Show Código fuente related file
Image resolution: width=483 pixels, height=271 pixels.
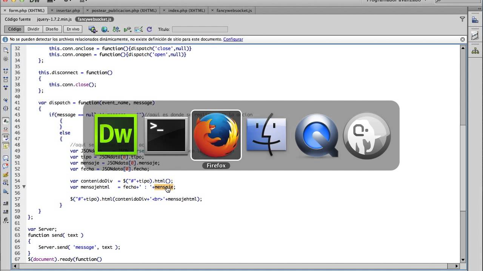[18, 19]
